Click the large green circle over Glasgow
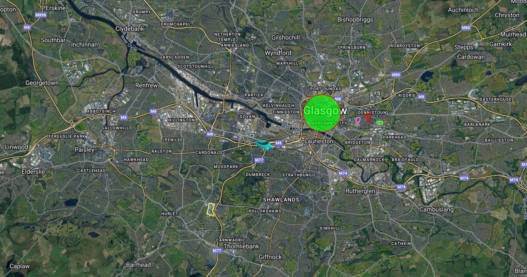Image resolution: width=527 pixels, height=277 pixels. pyautogui.click(x=322, y=113)
